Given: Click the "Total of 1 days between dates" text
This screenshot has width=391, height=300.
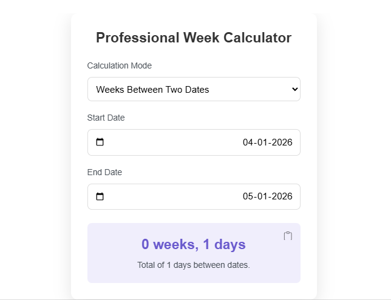Looking at the screenshot, I should pyautogui.click(x=194, y=265).
